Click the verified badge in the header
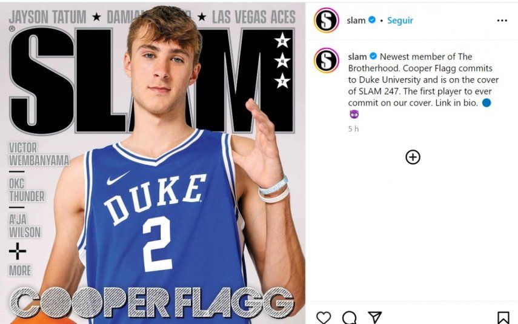This screenshot has width=518, height=324. click(x=372, y=21)
